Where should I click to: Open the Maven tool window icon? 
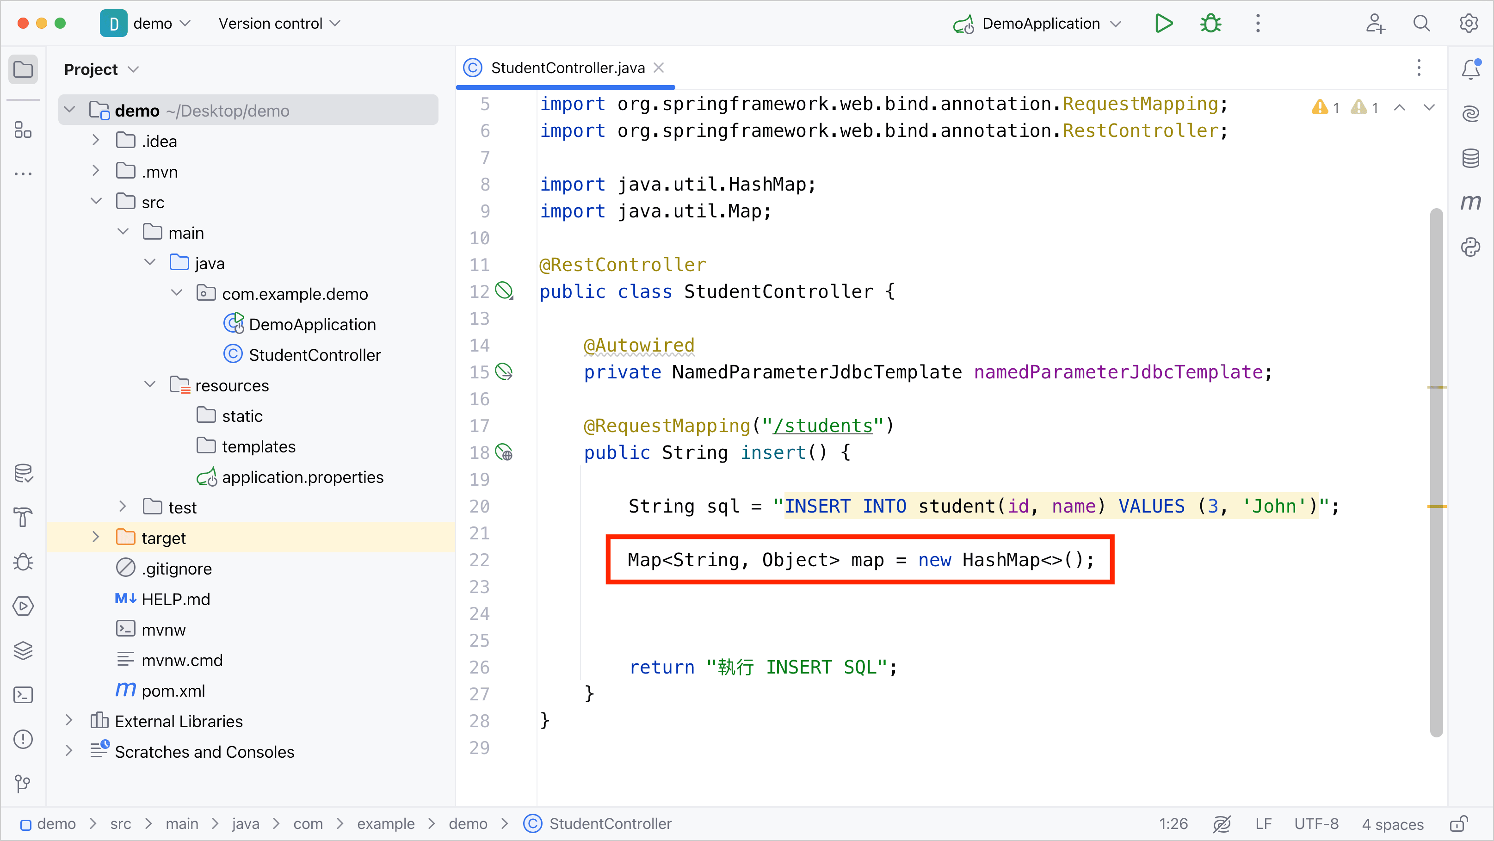(1470, 203)
